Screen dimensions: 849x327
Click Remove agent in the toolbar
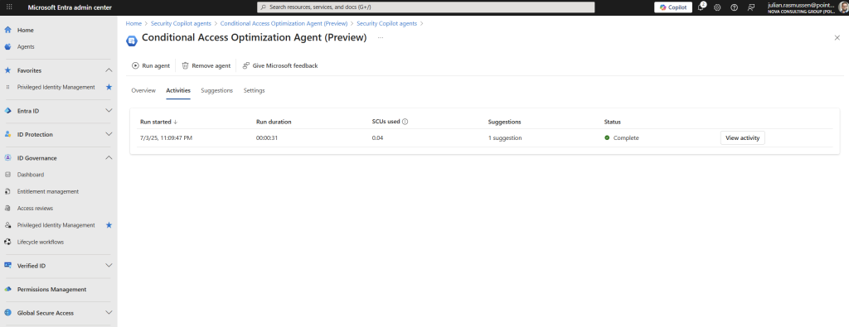[x=206, y=65]
